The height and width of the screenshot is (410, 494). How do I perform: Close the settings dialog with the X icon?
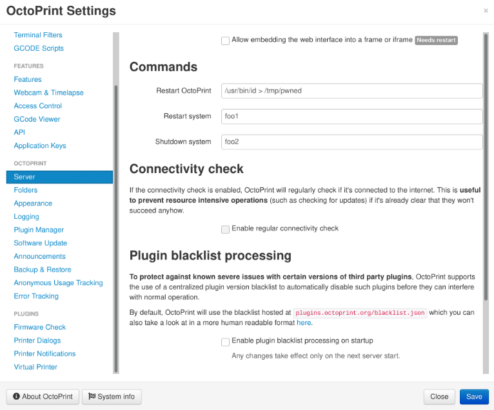point(486,11)
